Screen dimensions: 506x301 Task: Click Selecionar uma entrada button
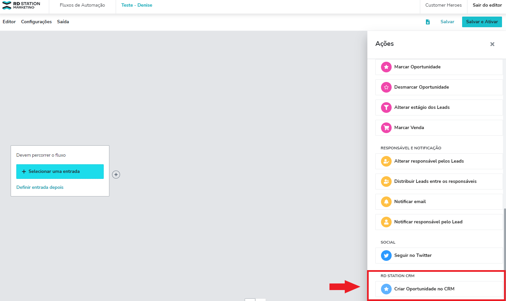60,172
